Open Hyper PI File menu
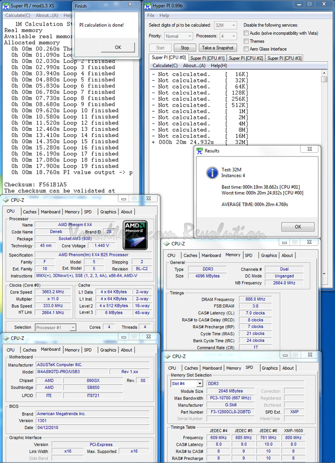 (x=151, y=15)
